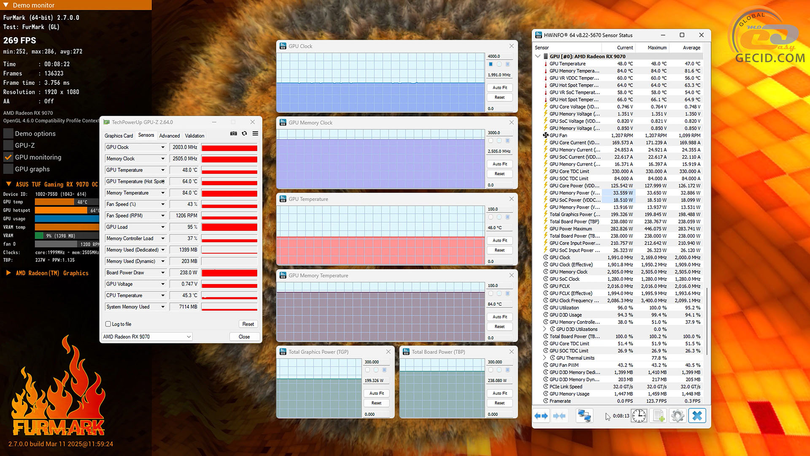The width and height of the screenshot is (810, 456).
Task: Click clock icon beside GPU SoC Clock row
Action: 545,279
